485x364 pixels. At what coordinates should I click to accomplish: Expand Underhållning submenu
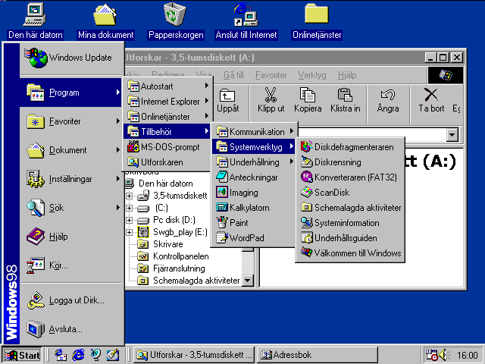tap(254, 162)
